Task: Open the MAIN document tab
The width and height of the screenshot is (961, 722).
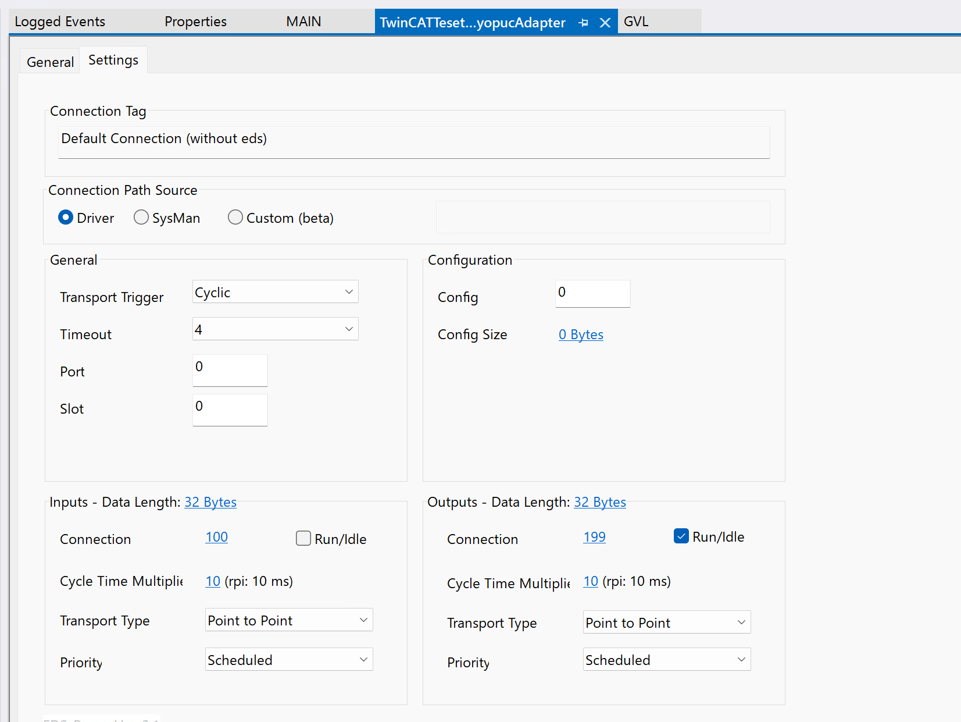Action: 303,22
